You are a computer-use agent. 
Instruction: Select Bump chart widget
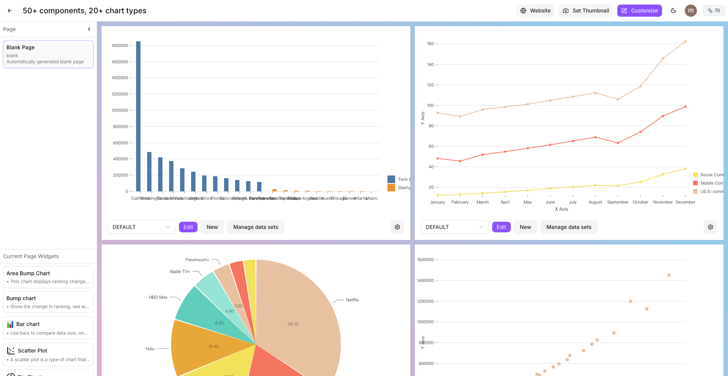coord(48,302)
